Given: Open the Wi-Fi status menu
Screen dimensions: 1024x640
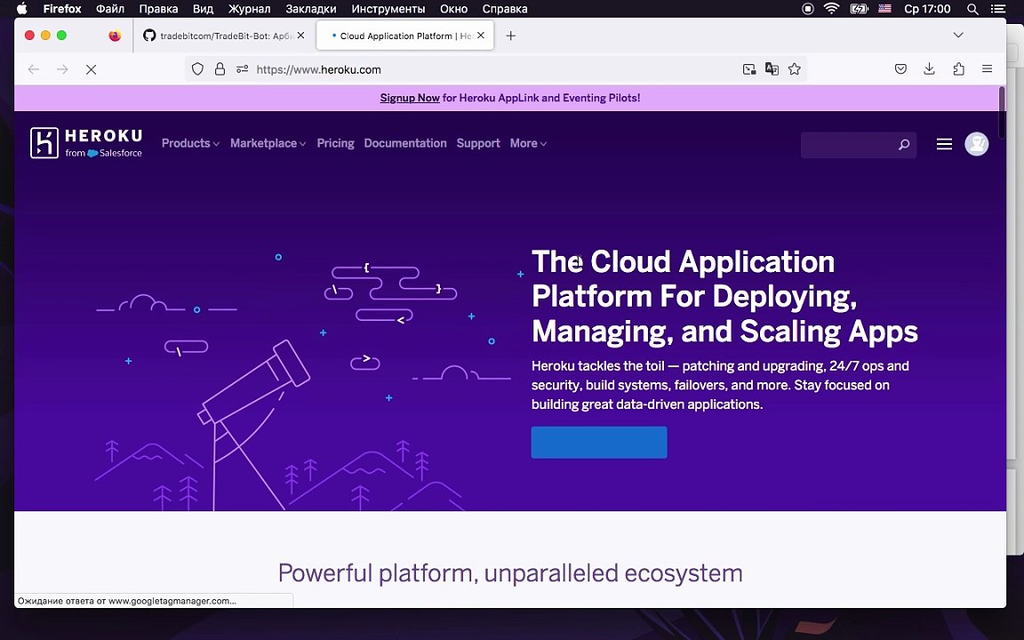Looking at the screenshot, I should [x=831, y=9].
